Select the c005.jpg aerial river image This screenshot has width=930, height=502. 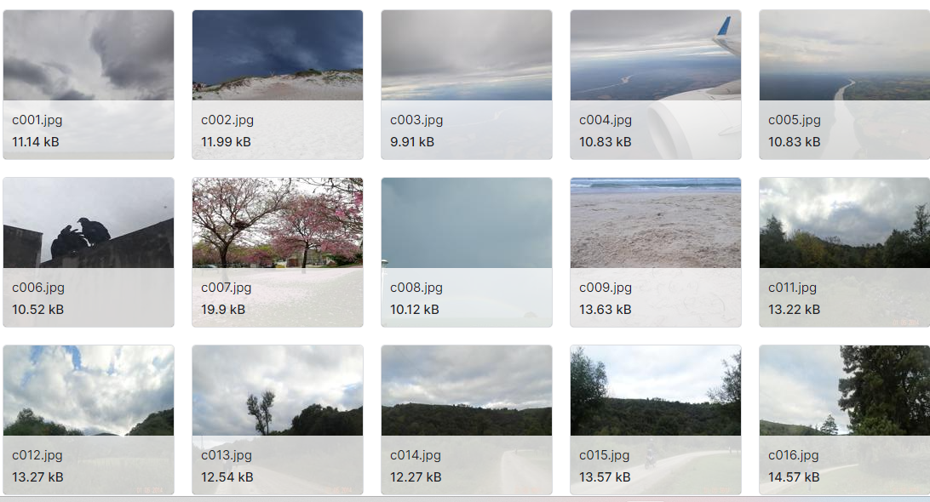[x=845, y=55]
